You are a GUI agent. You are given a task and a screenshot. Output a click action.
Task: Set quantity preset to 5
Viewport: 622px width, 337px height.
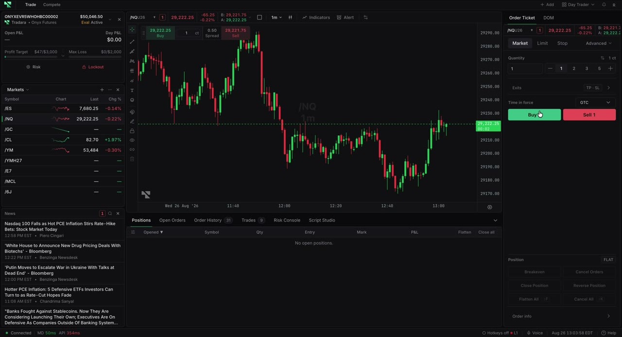click(599, 68)
